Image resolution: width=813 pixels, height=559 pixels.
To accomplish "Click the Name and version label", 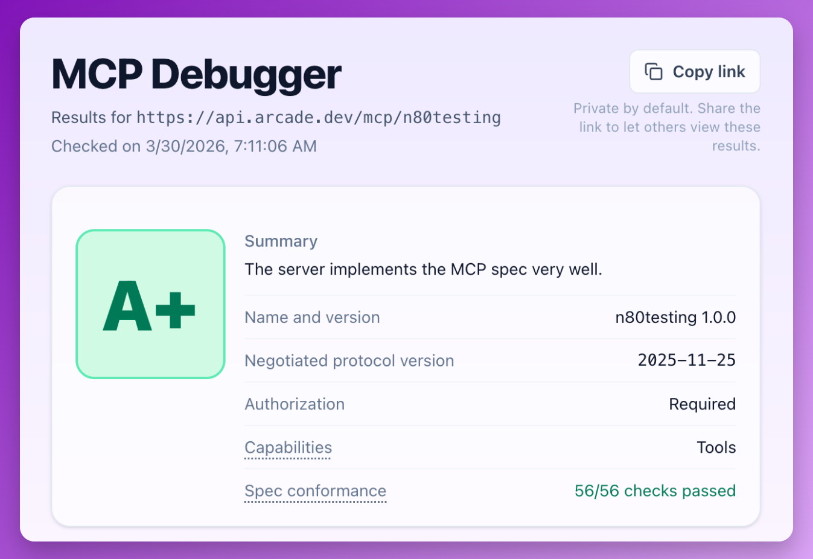I will (x=312, y=318).
